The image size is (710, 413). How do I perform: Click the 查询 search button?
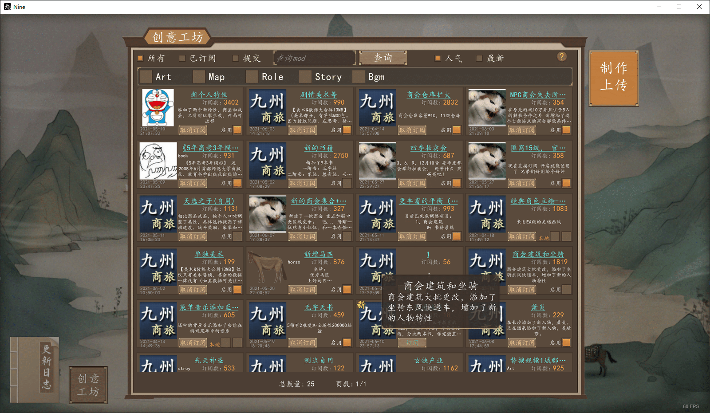coord(383,58)
